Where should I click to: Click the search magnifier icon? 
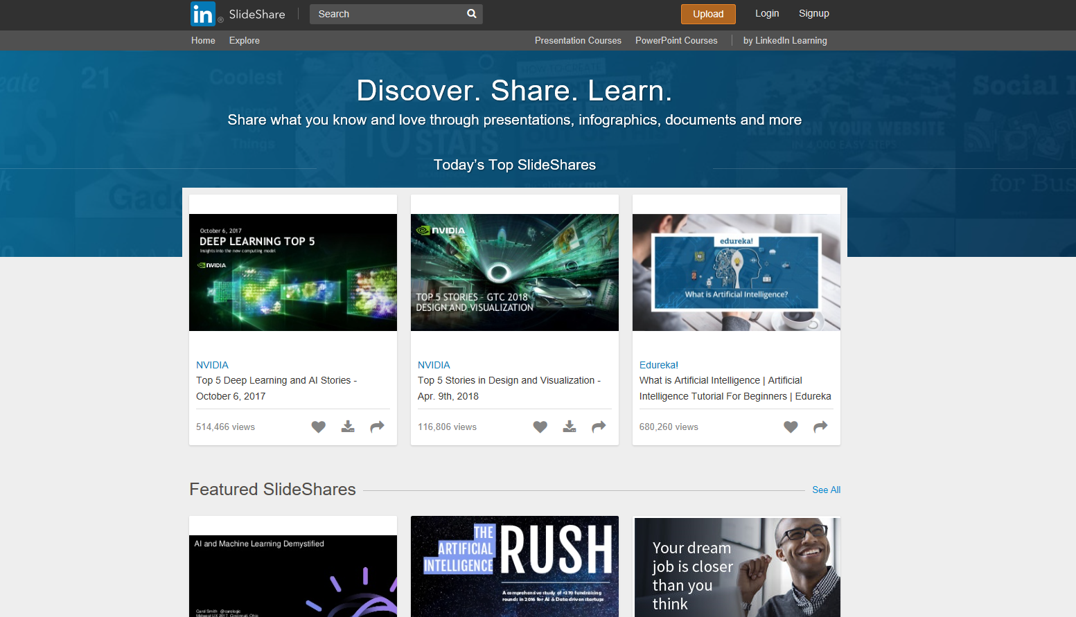[x=472, y=14]
